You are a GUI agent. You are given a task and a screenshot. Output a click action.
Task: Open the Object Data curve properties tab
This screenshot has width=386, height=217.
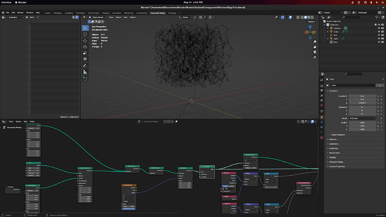click(322, 132)
